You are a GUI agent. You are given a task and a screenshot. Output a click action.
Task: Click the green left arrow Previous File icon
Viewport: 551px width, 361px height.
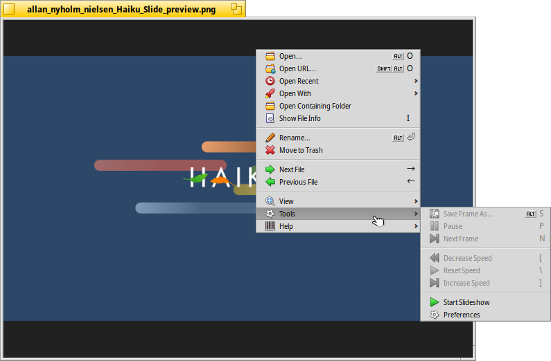(270, 182)
